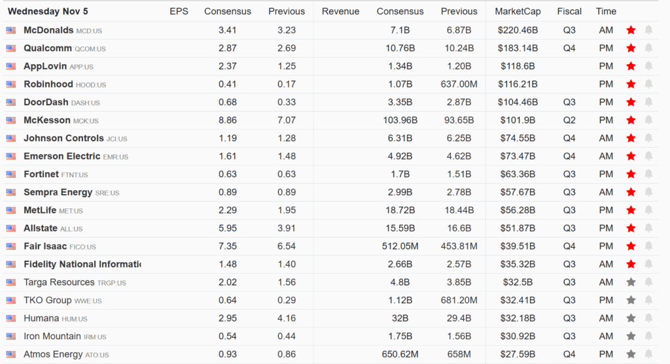Click the Revenue column header
The width and height of the screenshot is (670, 364).
coord(340,11)
